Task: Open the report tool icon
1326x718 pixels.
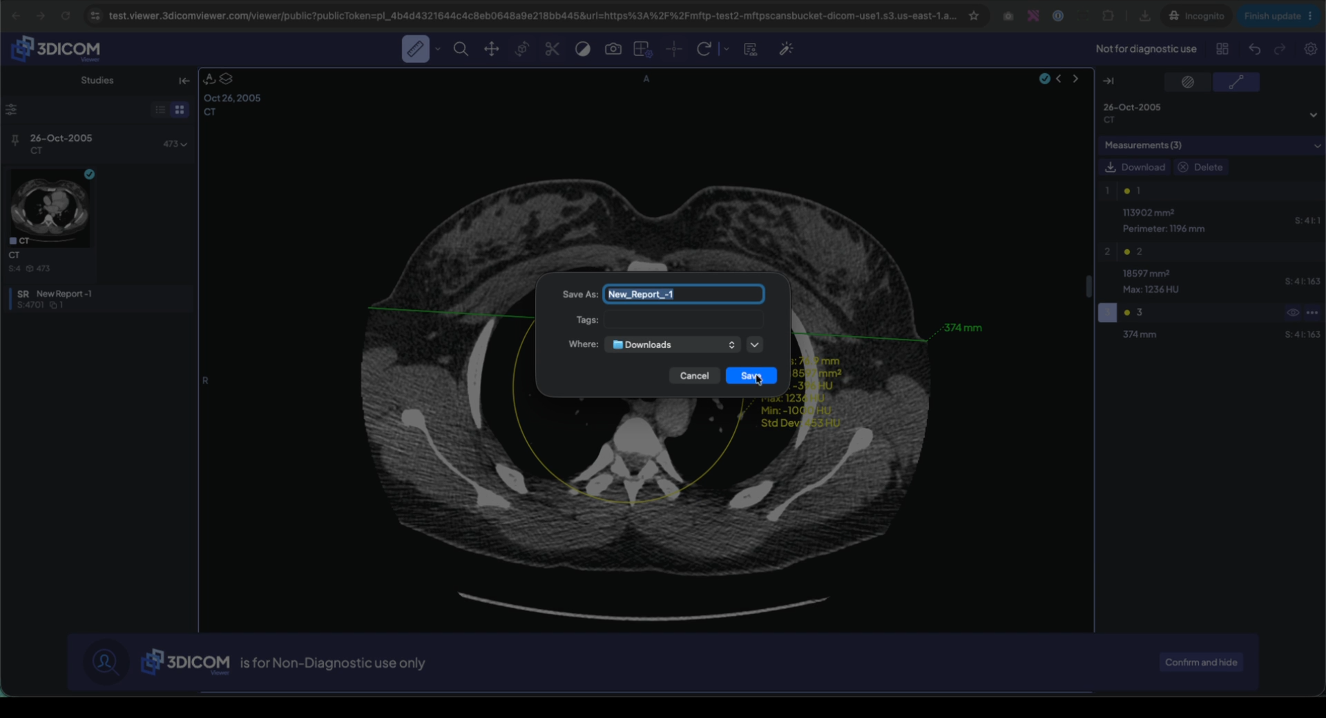Action: point(751,49)
